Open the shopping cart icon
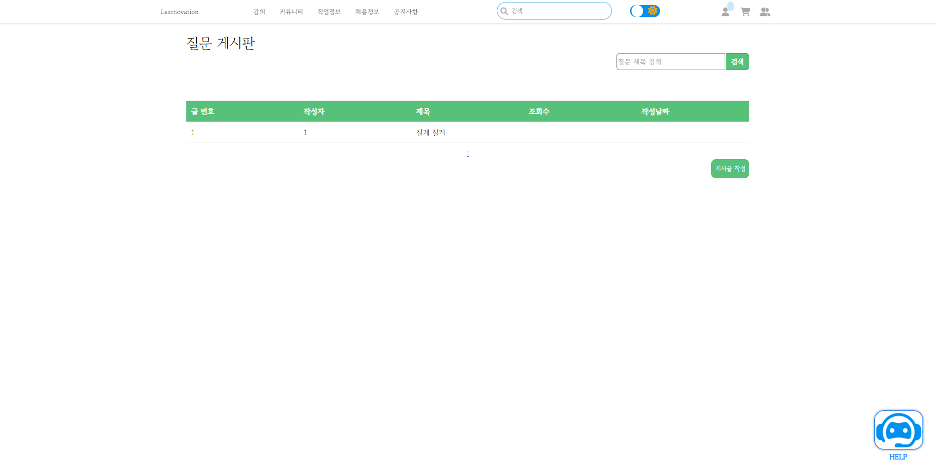Screen dimensions: 936x468 [745, 12]
